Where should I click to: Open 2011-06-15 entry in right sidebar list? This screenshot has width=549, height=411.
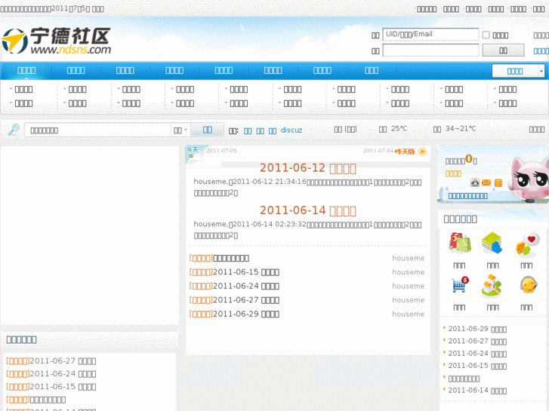click(x=477, y=366)
